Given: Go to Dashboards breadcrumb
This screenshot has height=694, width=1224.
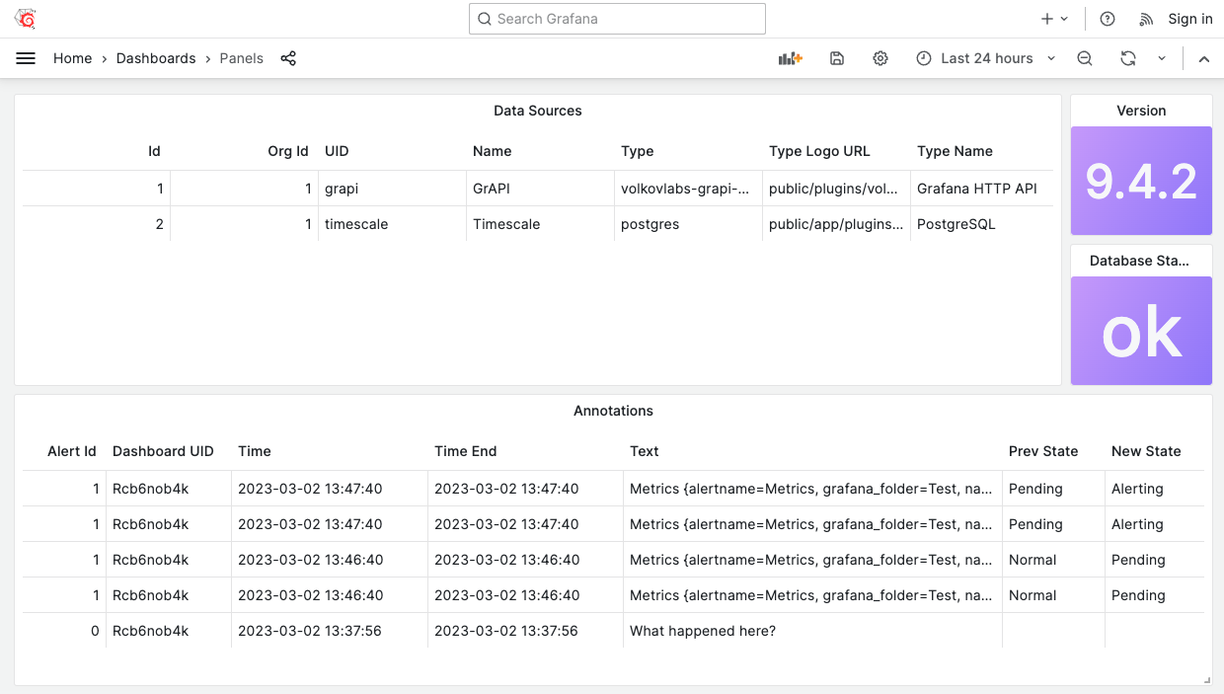Looking at the screenshot, I should (156, 58).
